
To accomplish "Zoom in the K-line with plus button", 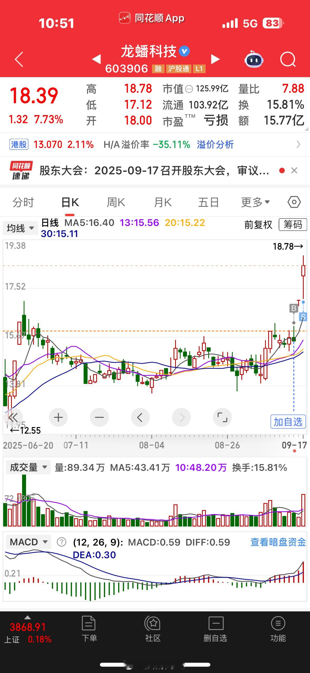I will pyautogui.click(x=58, y=417).
